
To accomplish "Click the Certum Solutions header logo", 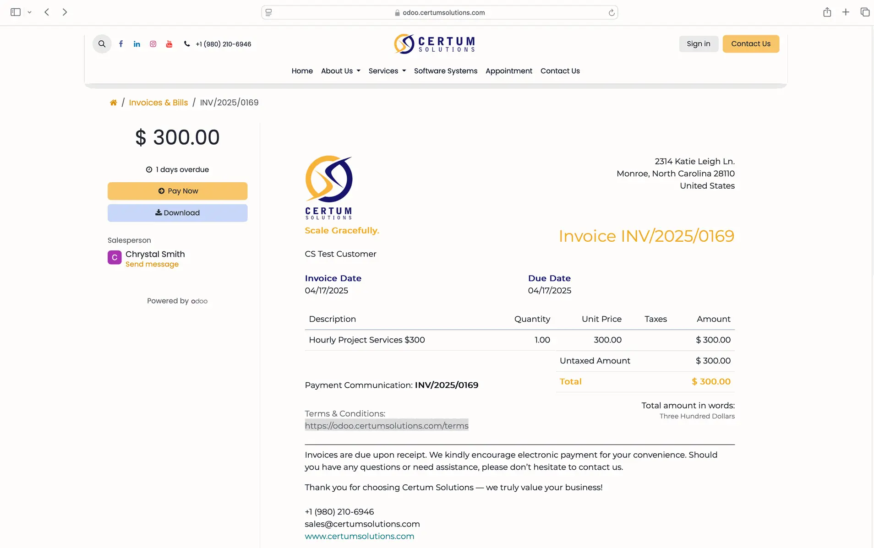I will (434, 44).
